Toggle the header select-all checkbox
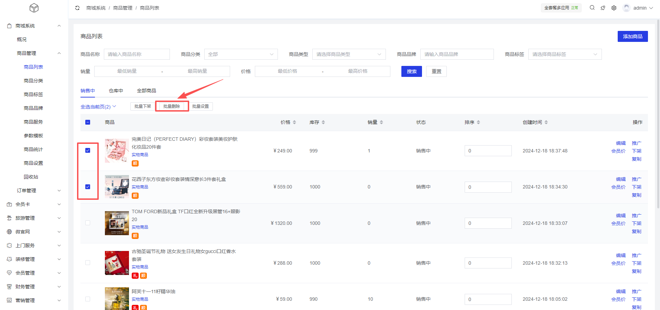This screenshot has height=310, width=660. click(x=88, y=122)
